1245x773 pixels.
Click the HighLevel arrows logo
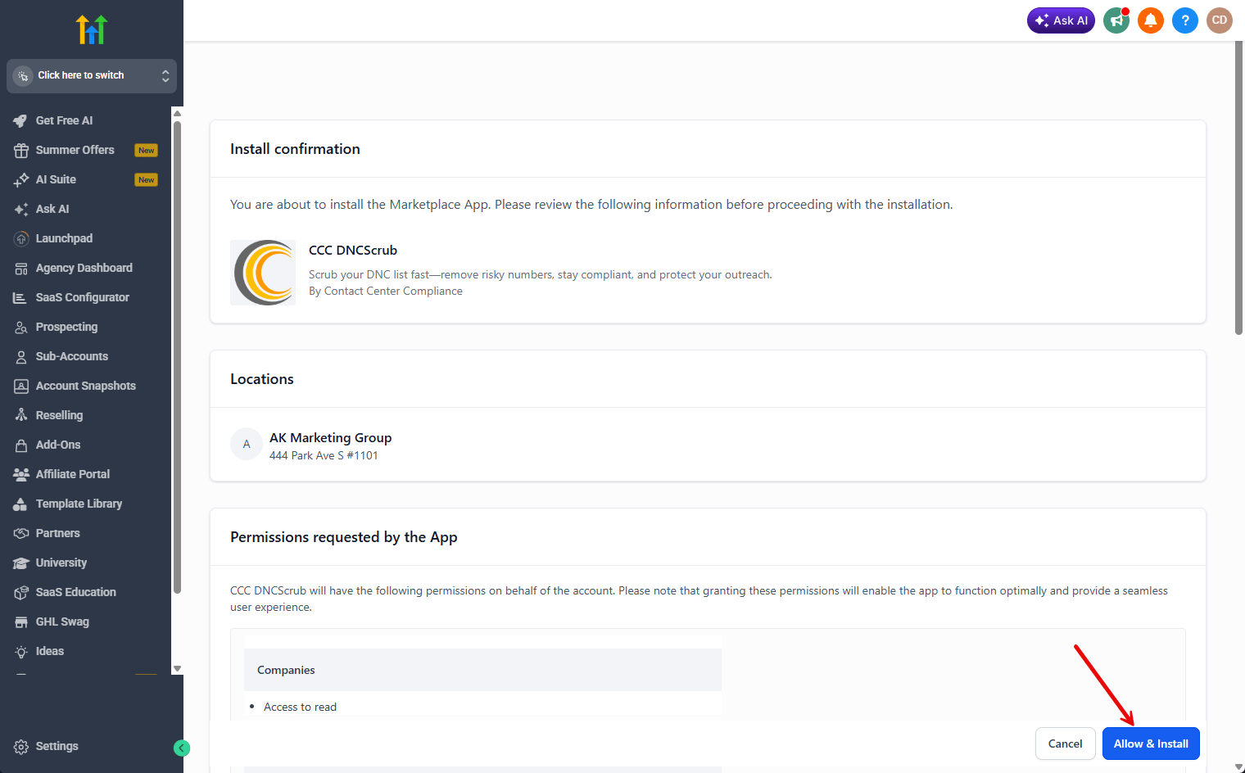[x=92, y=29]
